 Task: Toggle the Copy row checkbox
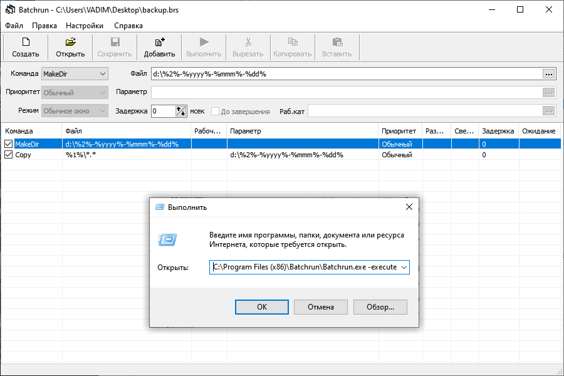pos(8,155)
